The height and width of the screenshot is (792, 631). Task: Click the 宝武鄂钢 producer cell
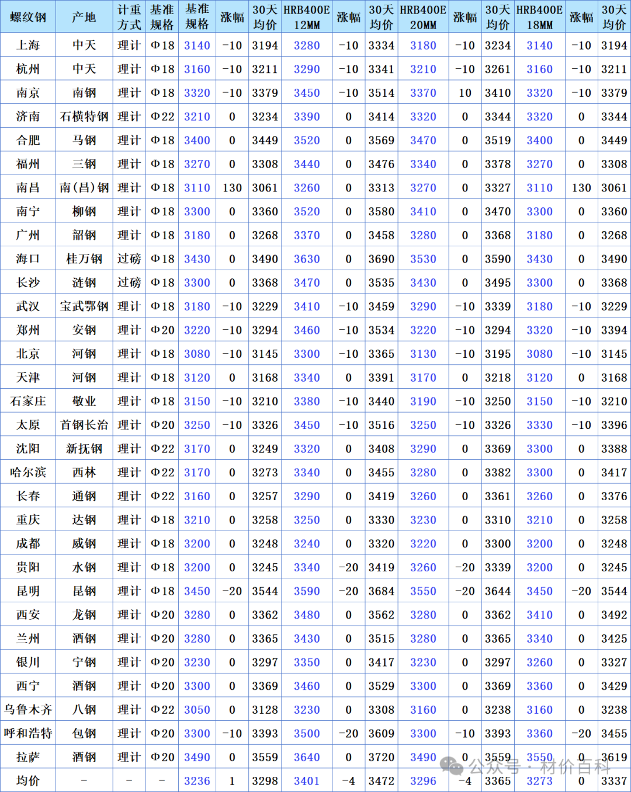tap(84, 306)
